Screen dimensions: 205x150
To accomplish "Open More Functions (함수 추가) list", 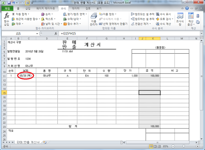I will point(72,24).
